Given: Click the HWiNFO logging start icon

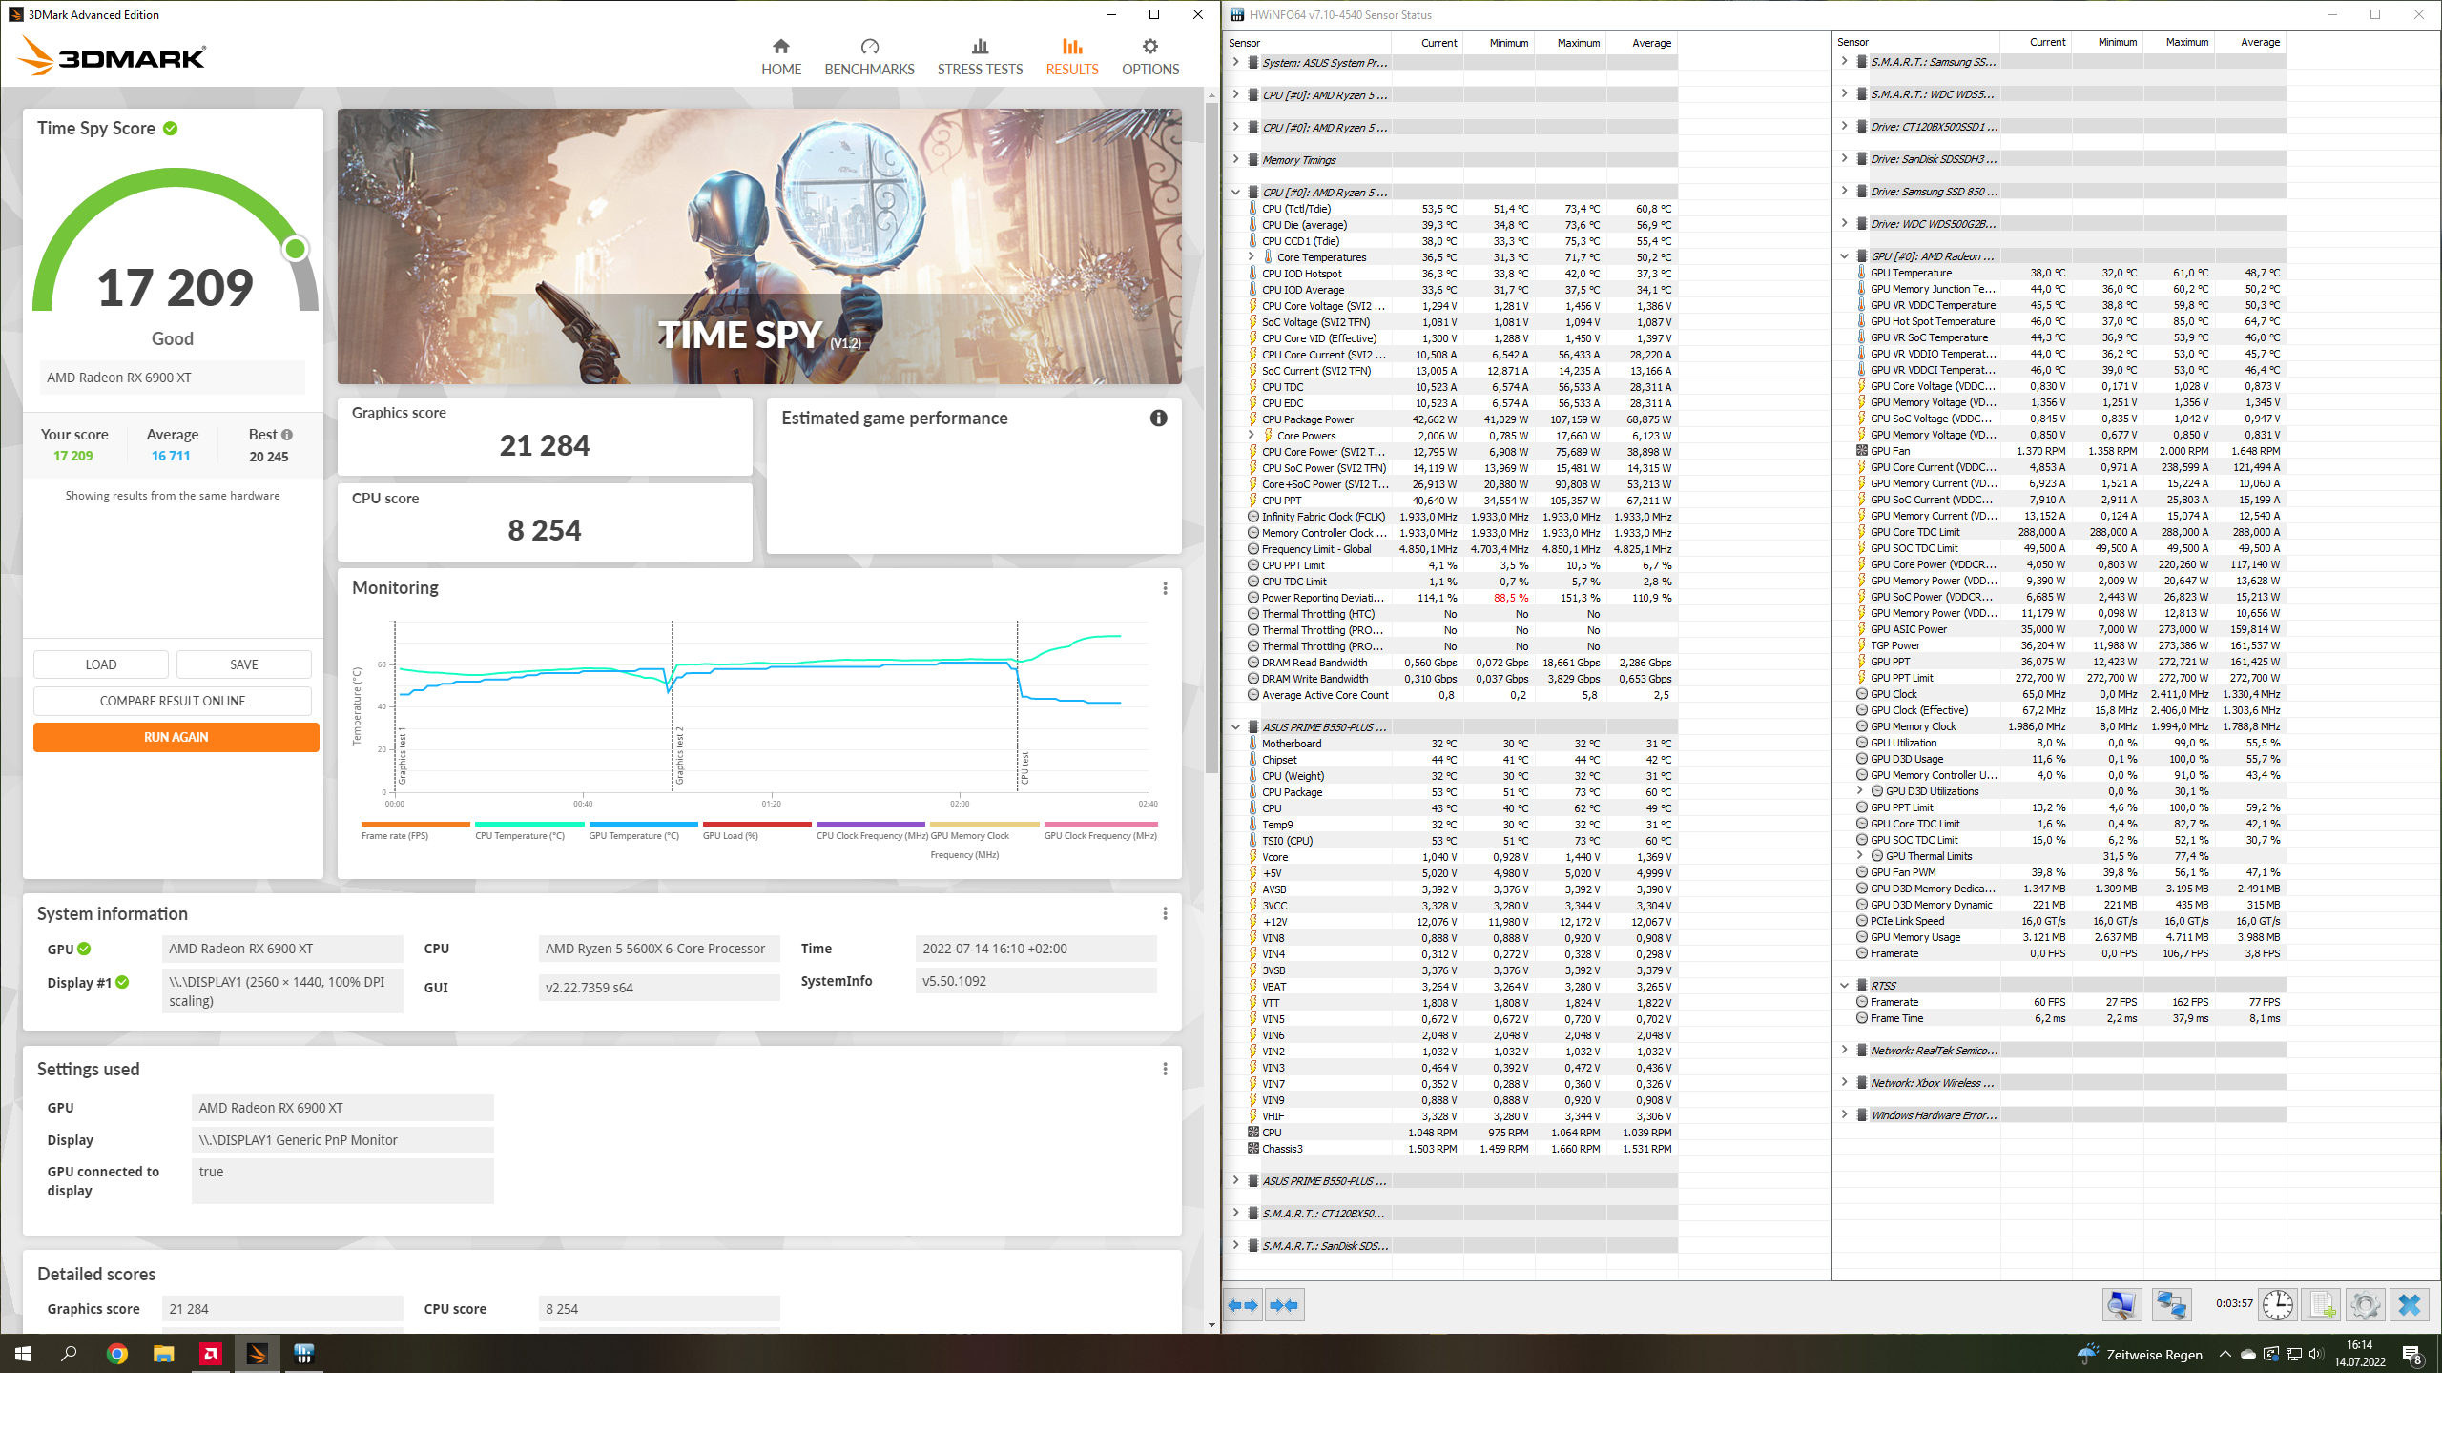Looking at the screenshot, I should click(2322, 1304).
